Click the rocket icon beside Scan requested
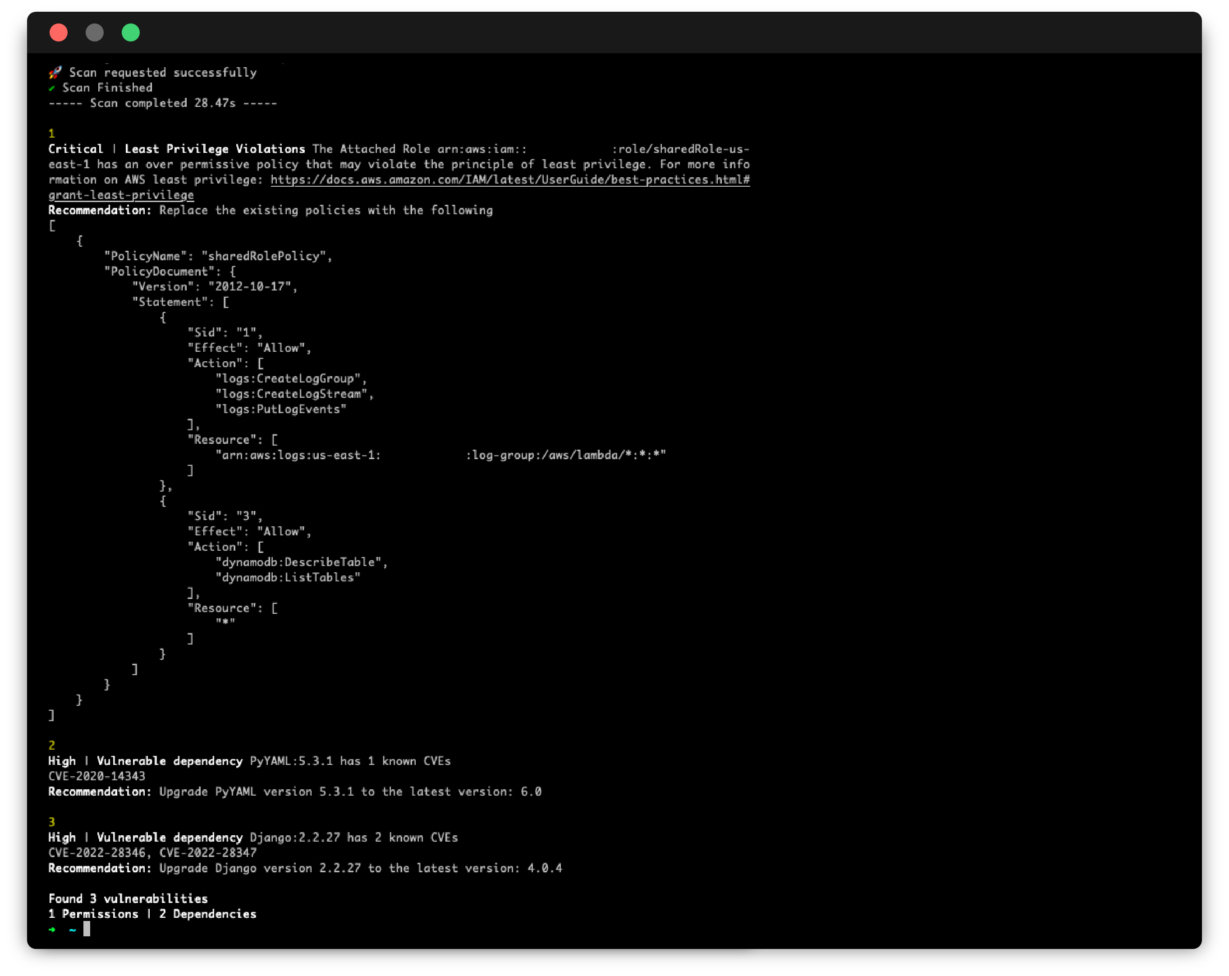 [x=55, y=73]
